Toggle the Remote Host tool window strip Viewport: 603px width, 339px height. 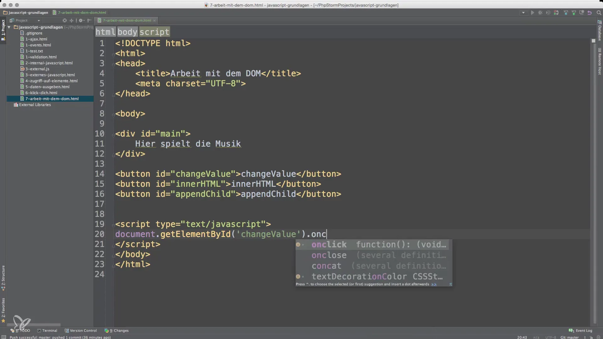point(600,62)
